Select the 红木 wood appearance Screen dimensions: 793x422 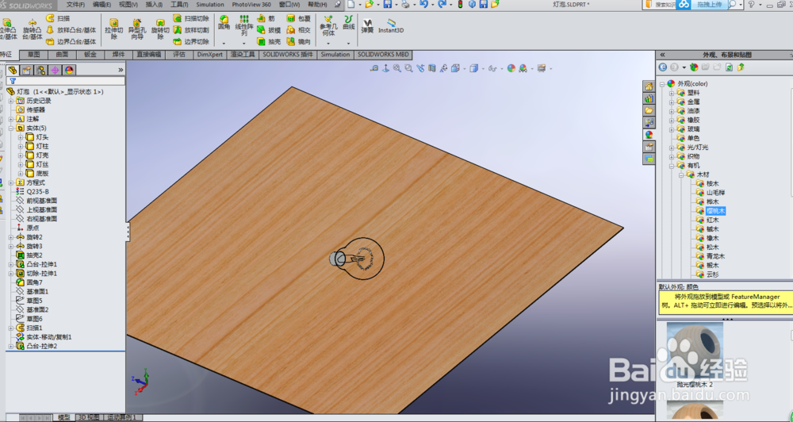tap(713, 220)
